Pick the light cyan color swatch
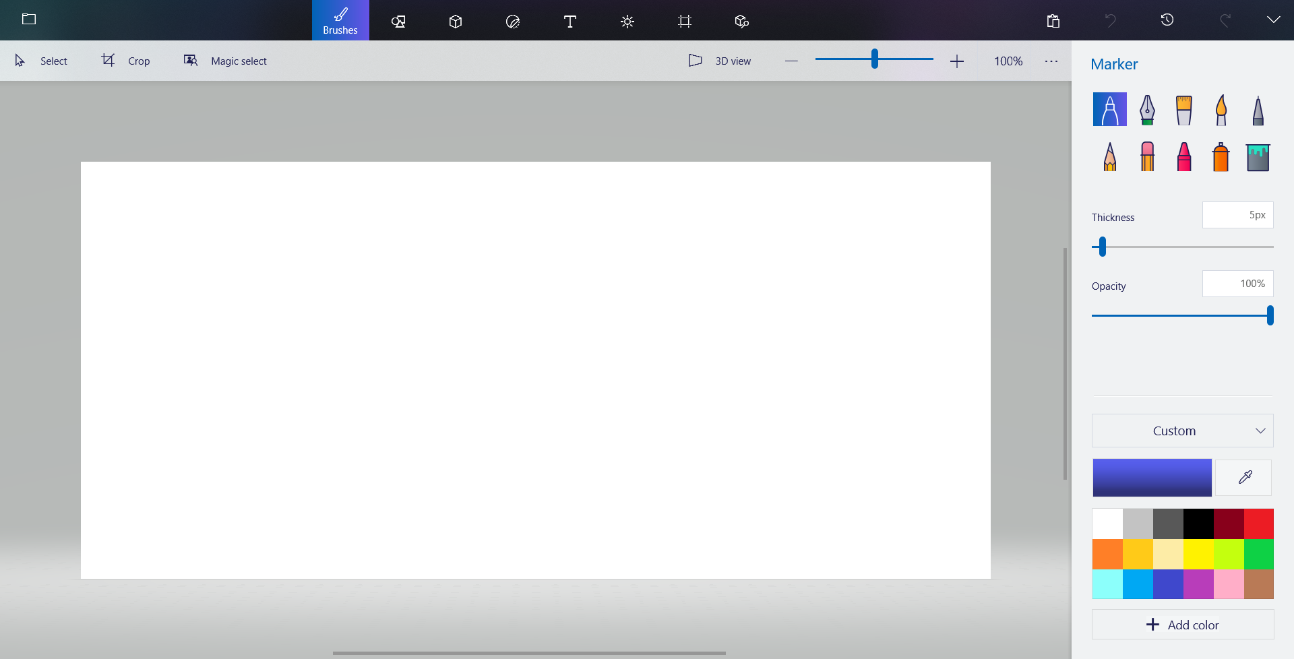Viewport: 1294px width, 659px height. tap(1107, 584)
